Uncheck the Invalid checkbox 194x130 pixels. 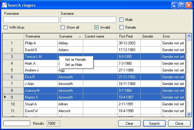97,27
